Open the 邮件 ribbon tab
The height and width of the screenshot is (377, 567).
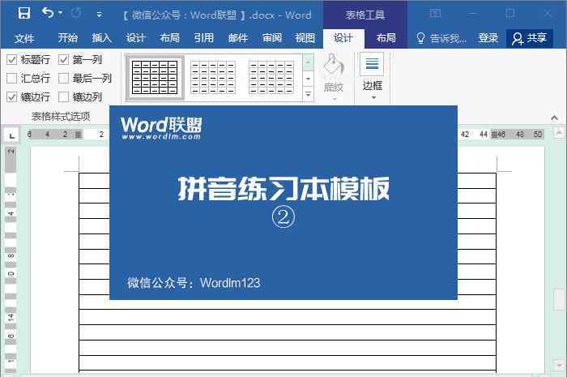point(238,38)
